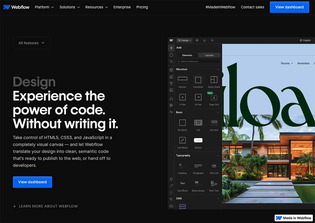315x223 pixels.
Task: Click the CMS database icon in Designer toolbar
Action: [197, 40]
